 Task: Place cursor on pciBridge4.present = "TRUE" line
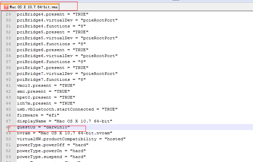tap(53, 14)
